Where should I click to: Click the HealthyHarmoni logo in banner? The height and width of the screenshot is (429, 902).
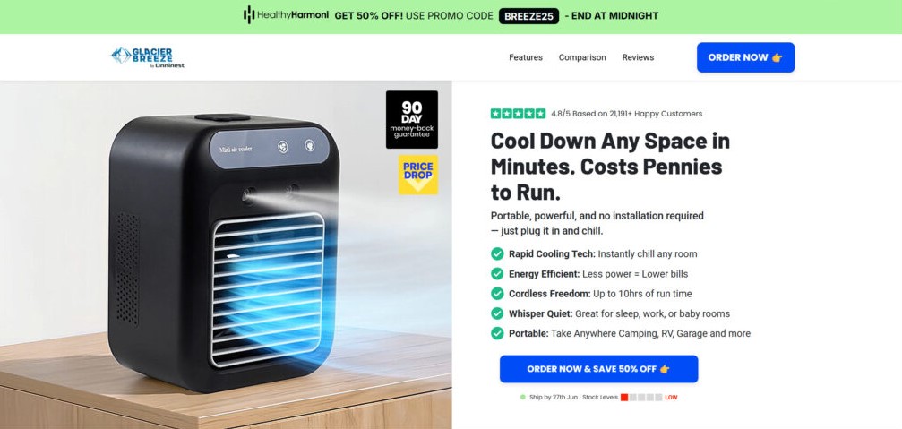pos(286,15)
